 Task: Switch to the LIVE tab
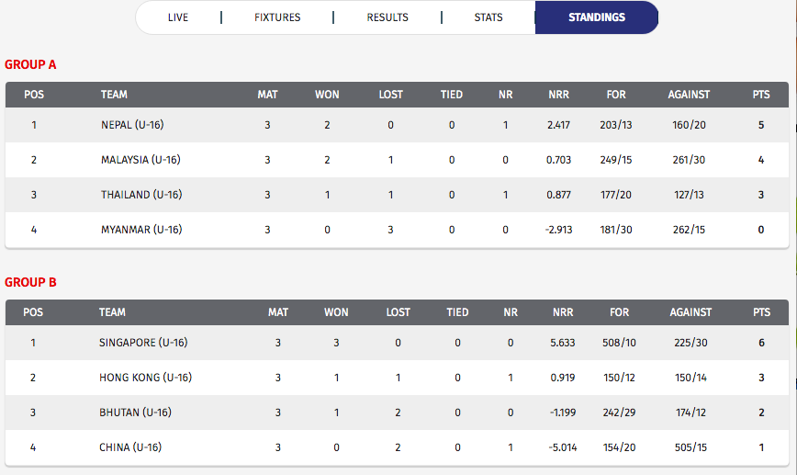178,17
